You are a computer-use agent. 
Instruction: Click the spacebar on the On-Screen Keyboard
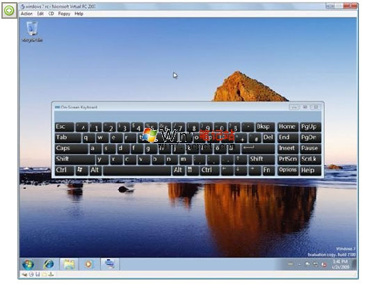point(137,170)
